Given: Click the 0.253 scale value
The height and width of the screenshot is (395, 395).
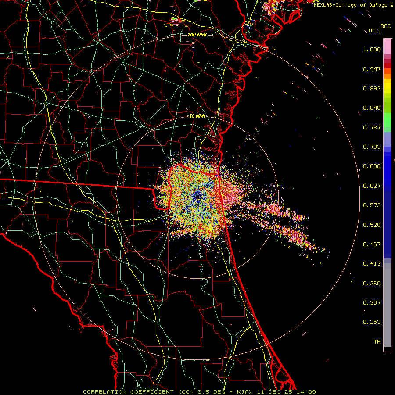Looking at the screenshot, I should [372, 322].
